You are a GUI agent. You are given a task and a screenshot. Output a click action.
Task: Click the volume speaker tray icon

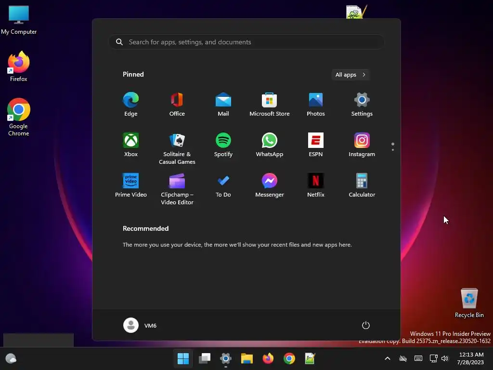[x=444, y=358]
